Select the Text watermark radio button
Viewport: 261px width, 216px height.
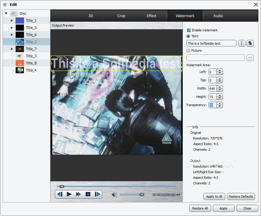(x=188, y=36)
